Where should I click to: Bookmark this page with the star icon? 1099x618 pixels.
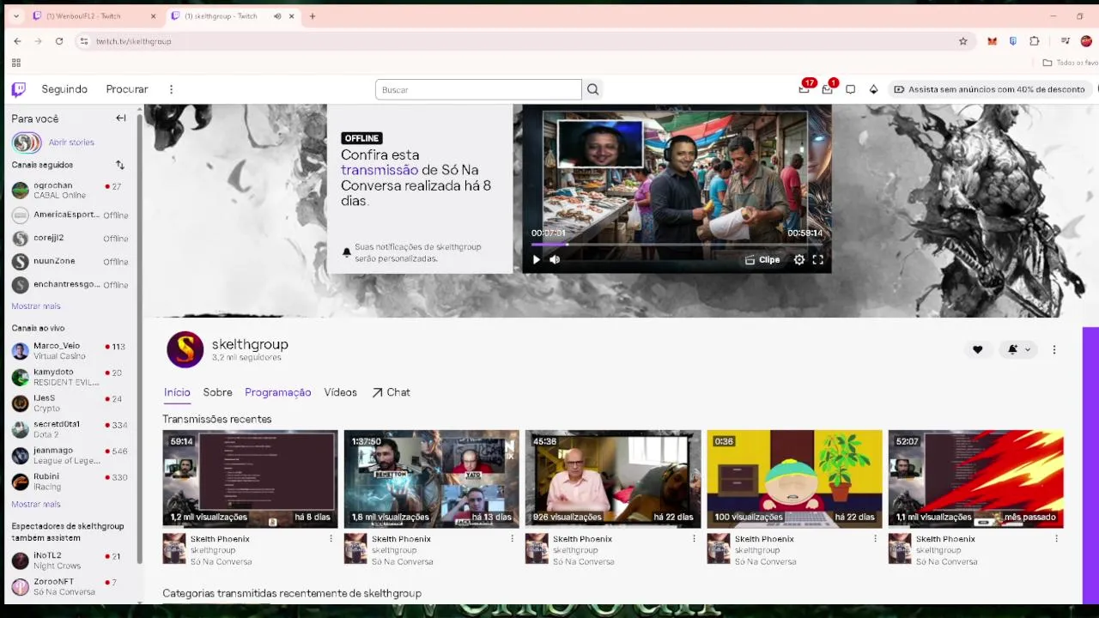[x=963, y=41]
